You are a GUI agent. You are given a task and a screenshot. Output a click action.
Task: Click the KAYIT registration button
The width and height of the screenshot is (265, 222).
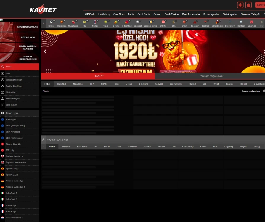[260, 5]
